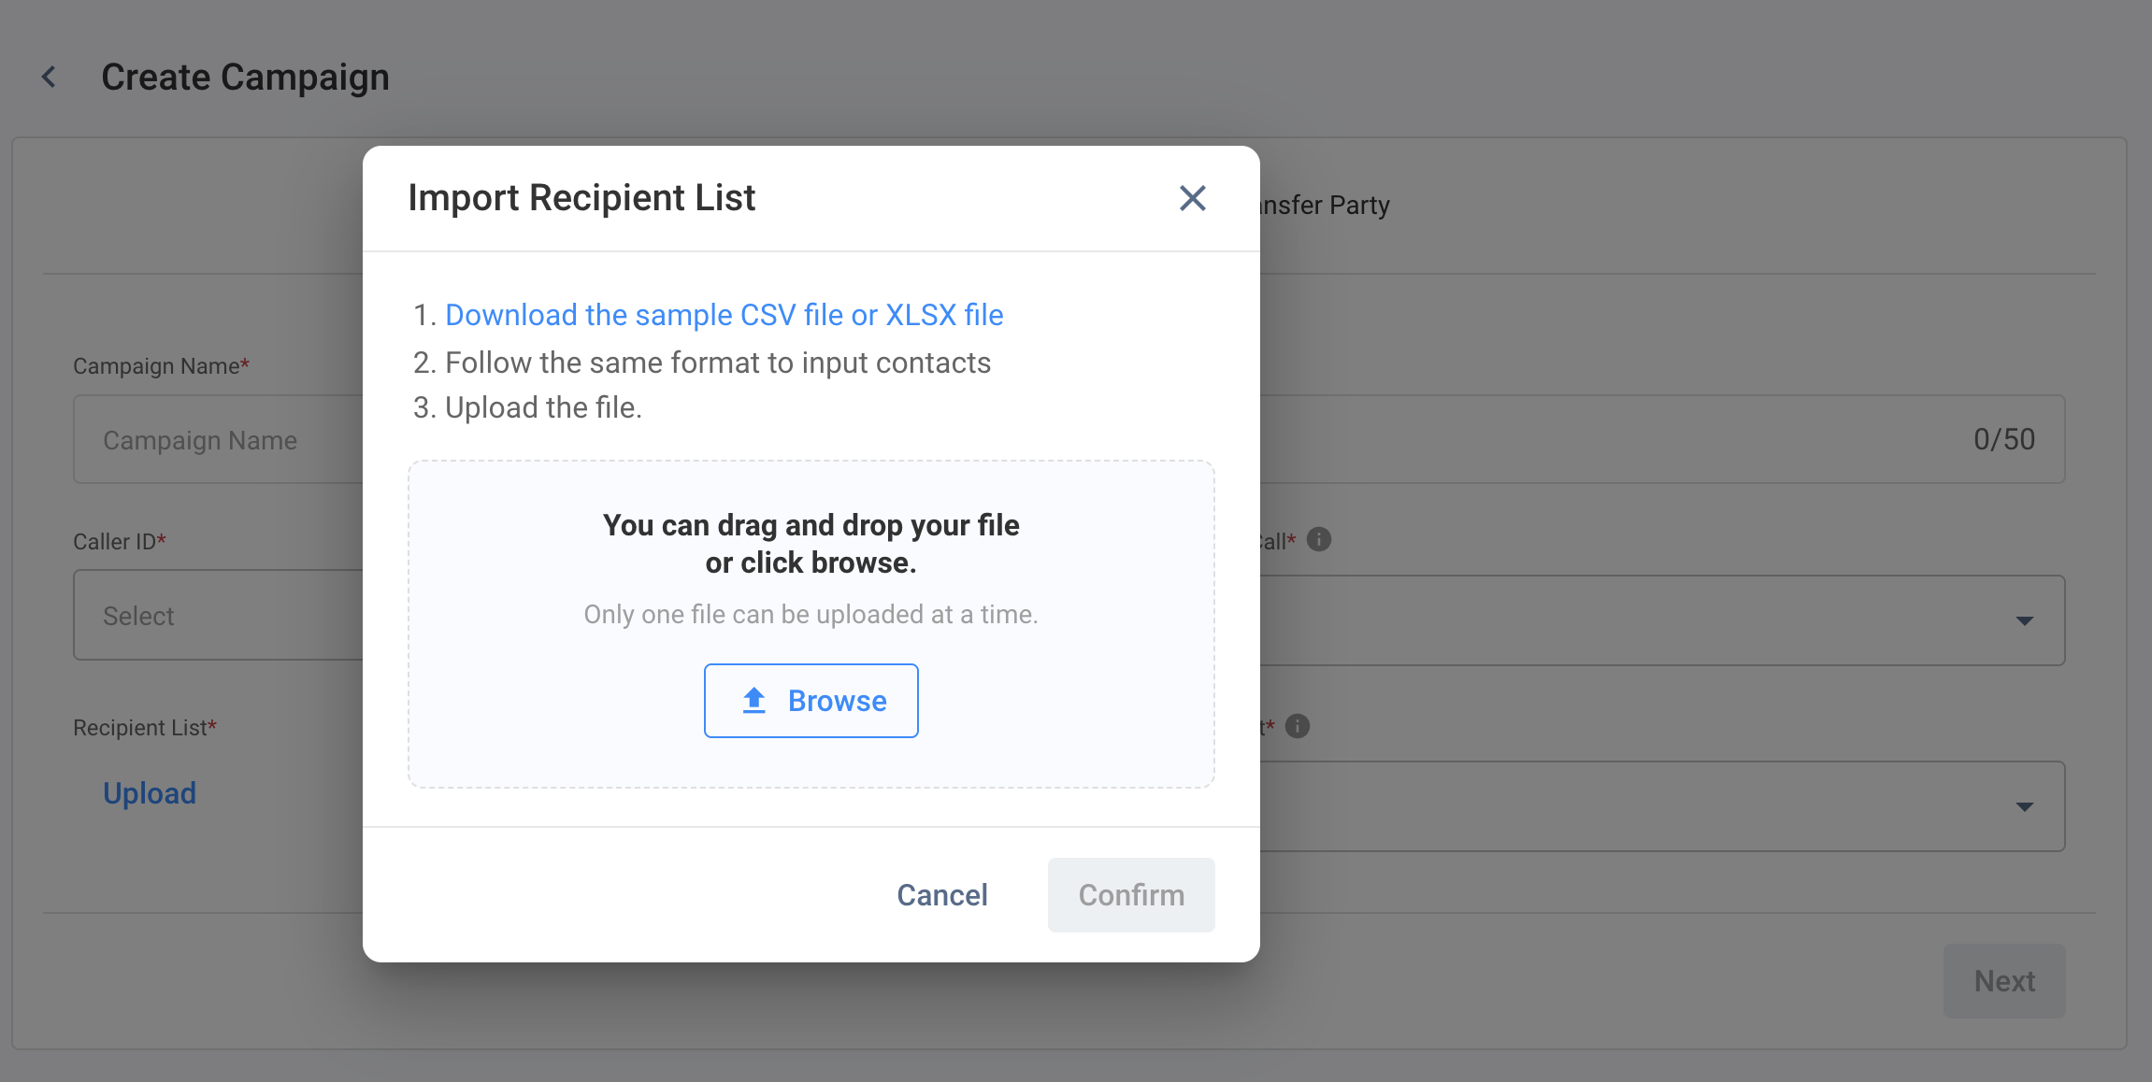Click the Next button

coord(2004,981)
